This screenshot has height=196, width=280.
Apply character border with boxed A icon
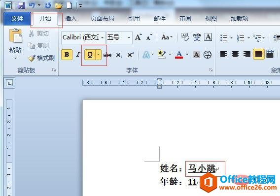pos(208,37)
